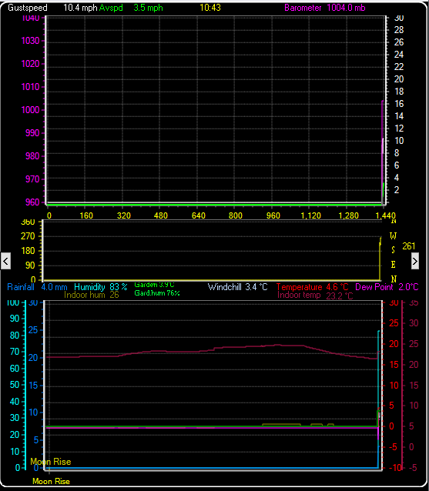
Task: Click the 10:43 time display
Action: [210, 8]
